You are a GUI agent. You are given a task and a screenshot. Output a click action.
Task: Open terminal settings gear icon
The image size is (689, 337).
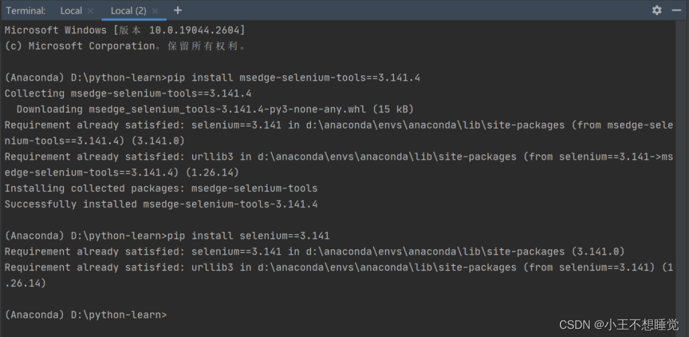click(x=657, y=10)
